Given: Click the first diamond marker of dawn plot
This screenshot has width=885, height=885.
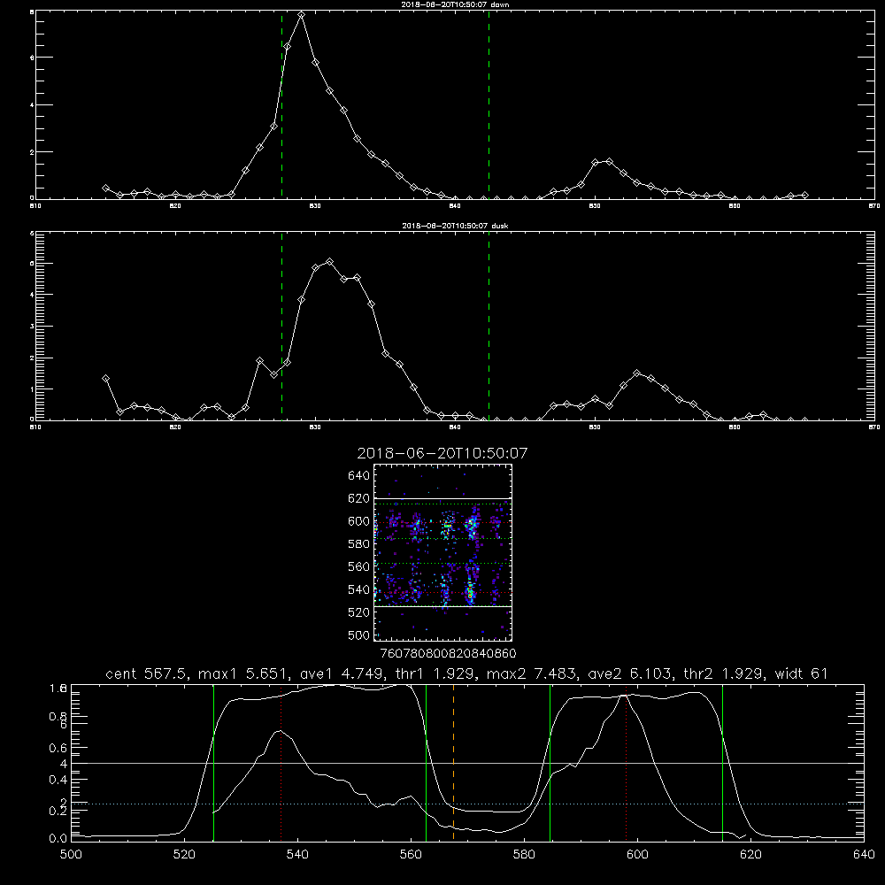Looking at the screenshot, I should click(105, 188).
